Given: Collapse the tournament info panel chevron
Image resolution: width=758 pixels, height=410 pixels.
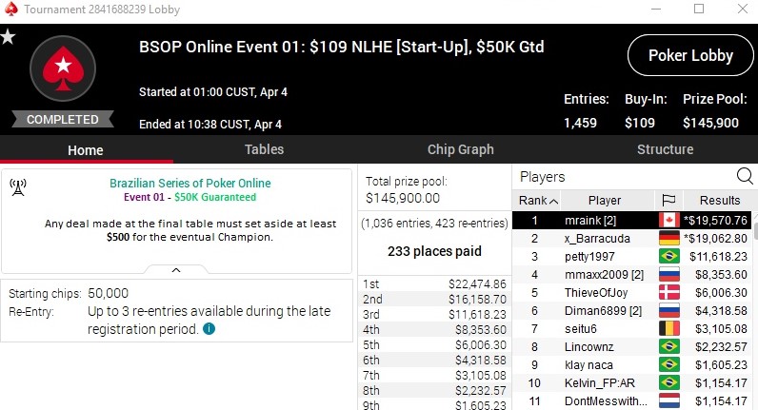Looking at the screenshot, I should coord(176,270).
